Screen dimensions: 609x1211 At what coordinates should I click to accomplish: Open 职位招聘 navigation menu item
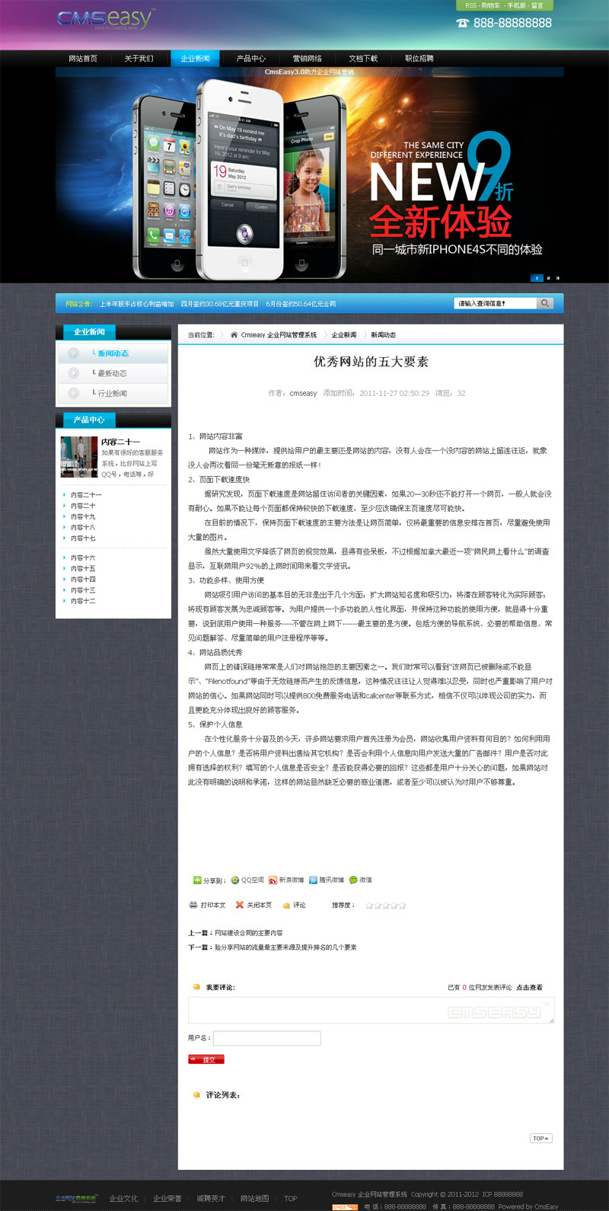(x=419, y=59)
